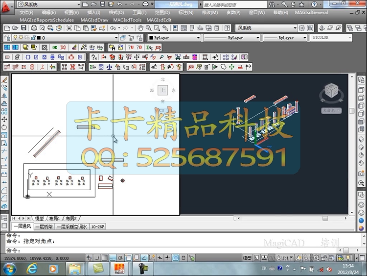This screenshot has width=367, height=276.
Task: Open Layer Properties Manager icon
Action: point(7,38)
